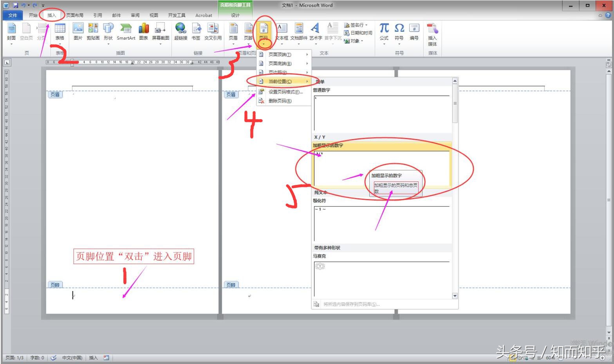Screen dimensions: 614x364
Task: Click the 页面: 1/3 status bar entry
Action: coord(14,358)
